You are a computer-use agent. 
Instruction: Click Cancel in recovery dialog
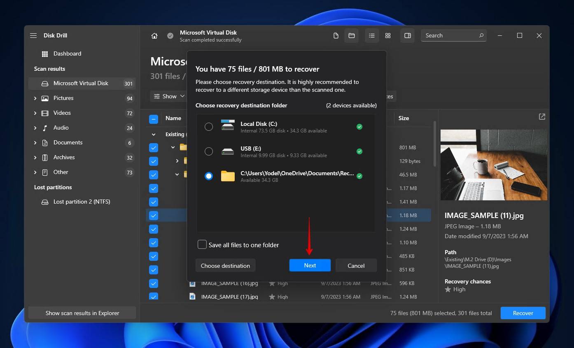[x=356, y=265]
